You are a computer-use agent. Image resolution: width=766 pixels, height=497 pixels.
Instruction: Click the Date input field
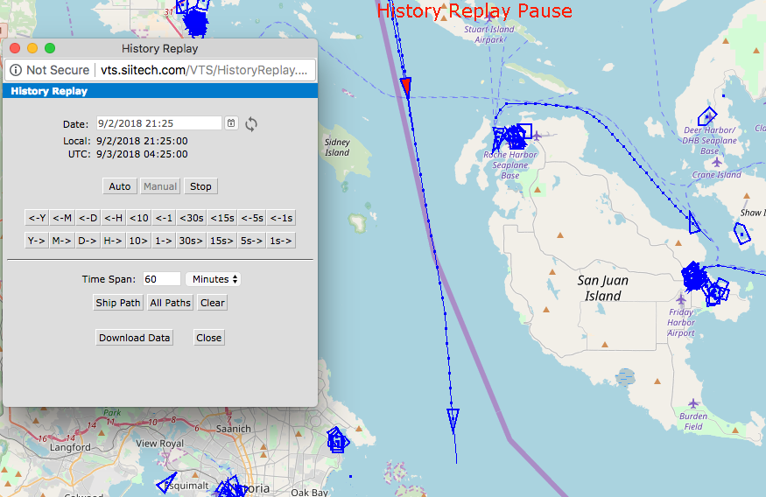click(x=158, y=123)
